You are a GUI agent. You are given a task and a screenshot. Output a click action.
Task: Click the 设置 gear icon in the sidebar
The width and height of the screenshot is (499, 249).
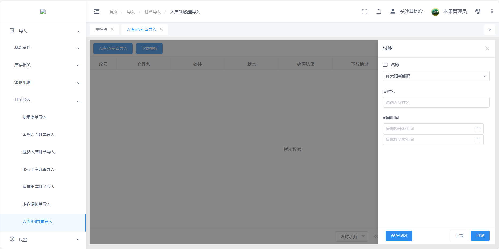[12, 239]
